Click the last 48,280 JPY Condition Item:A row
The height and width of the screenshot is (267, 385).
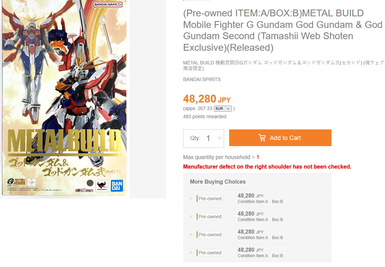click(x=257, y=253)
